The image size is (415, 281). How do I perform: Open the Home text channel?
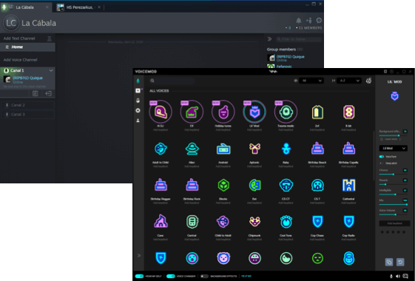pyautogui.click(x=27, y=47)
